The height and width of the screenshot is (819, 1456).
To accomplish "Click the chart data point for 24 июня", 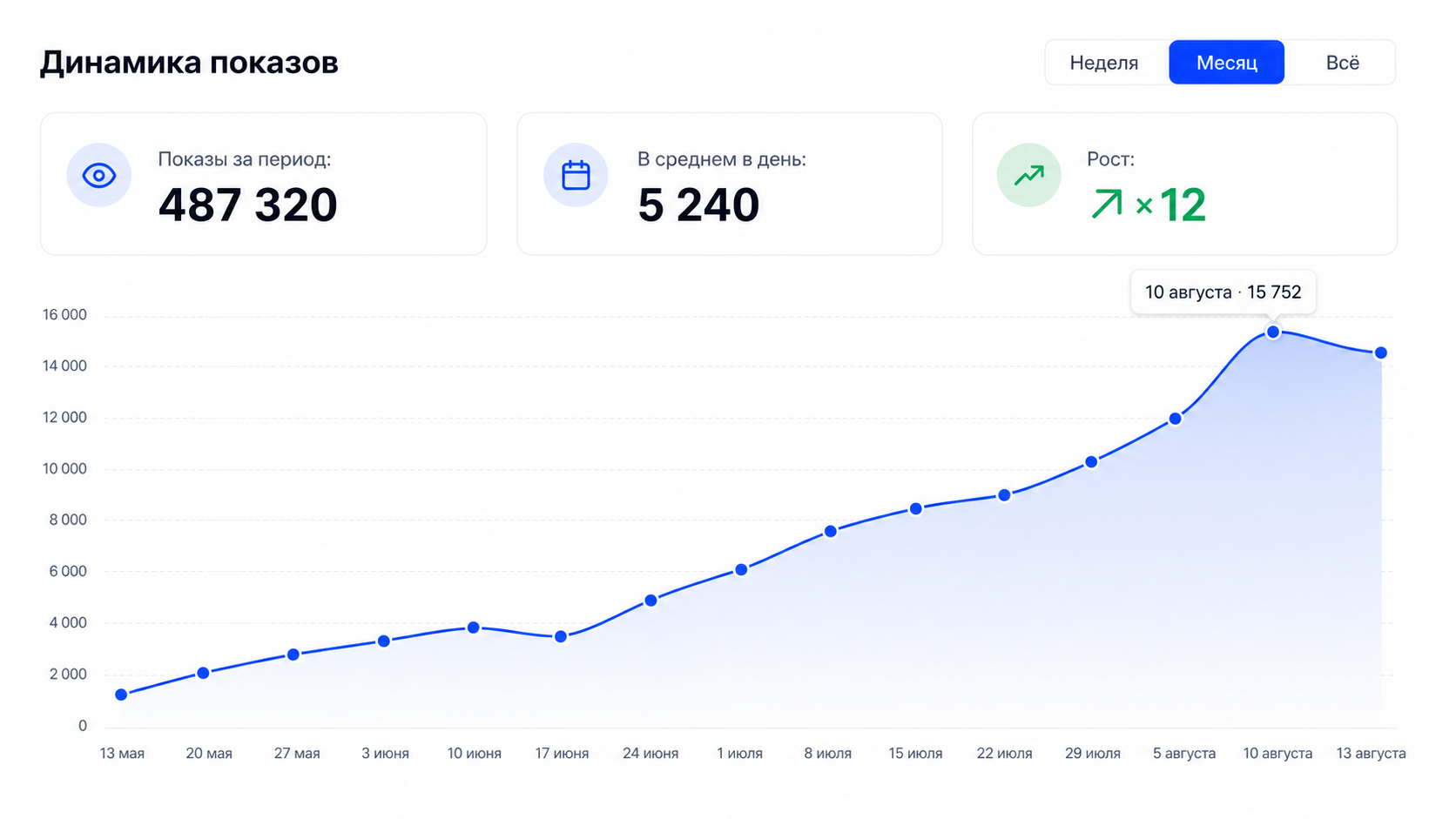I will [650, 601].
